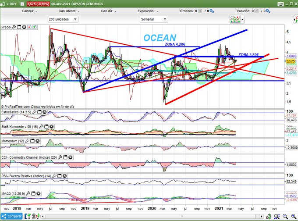Screen dimensions: 298x221
Task: Maximize the Momentum panel
Action: pos(32,141)
